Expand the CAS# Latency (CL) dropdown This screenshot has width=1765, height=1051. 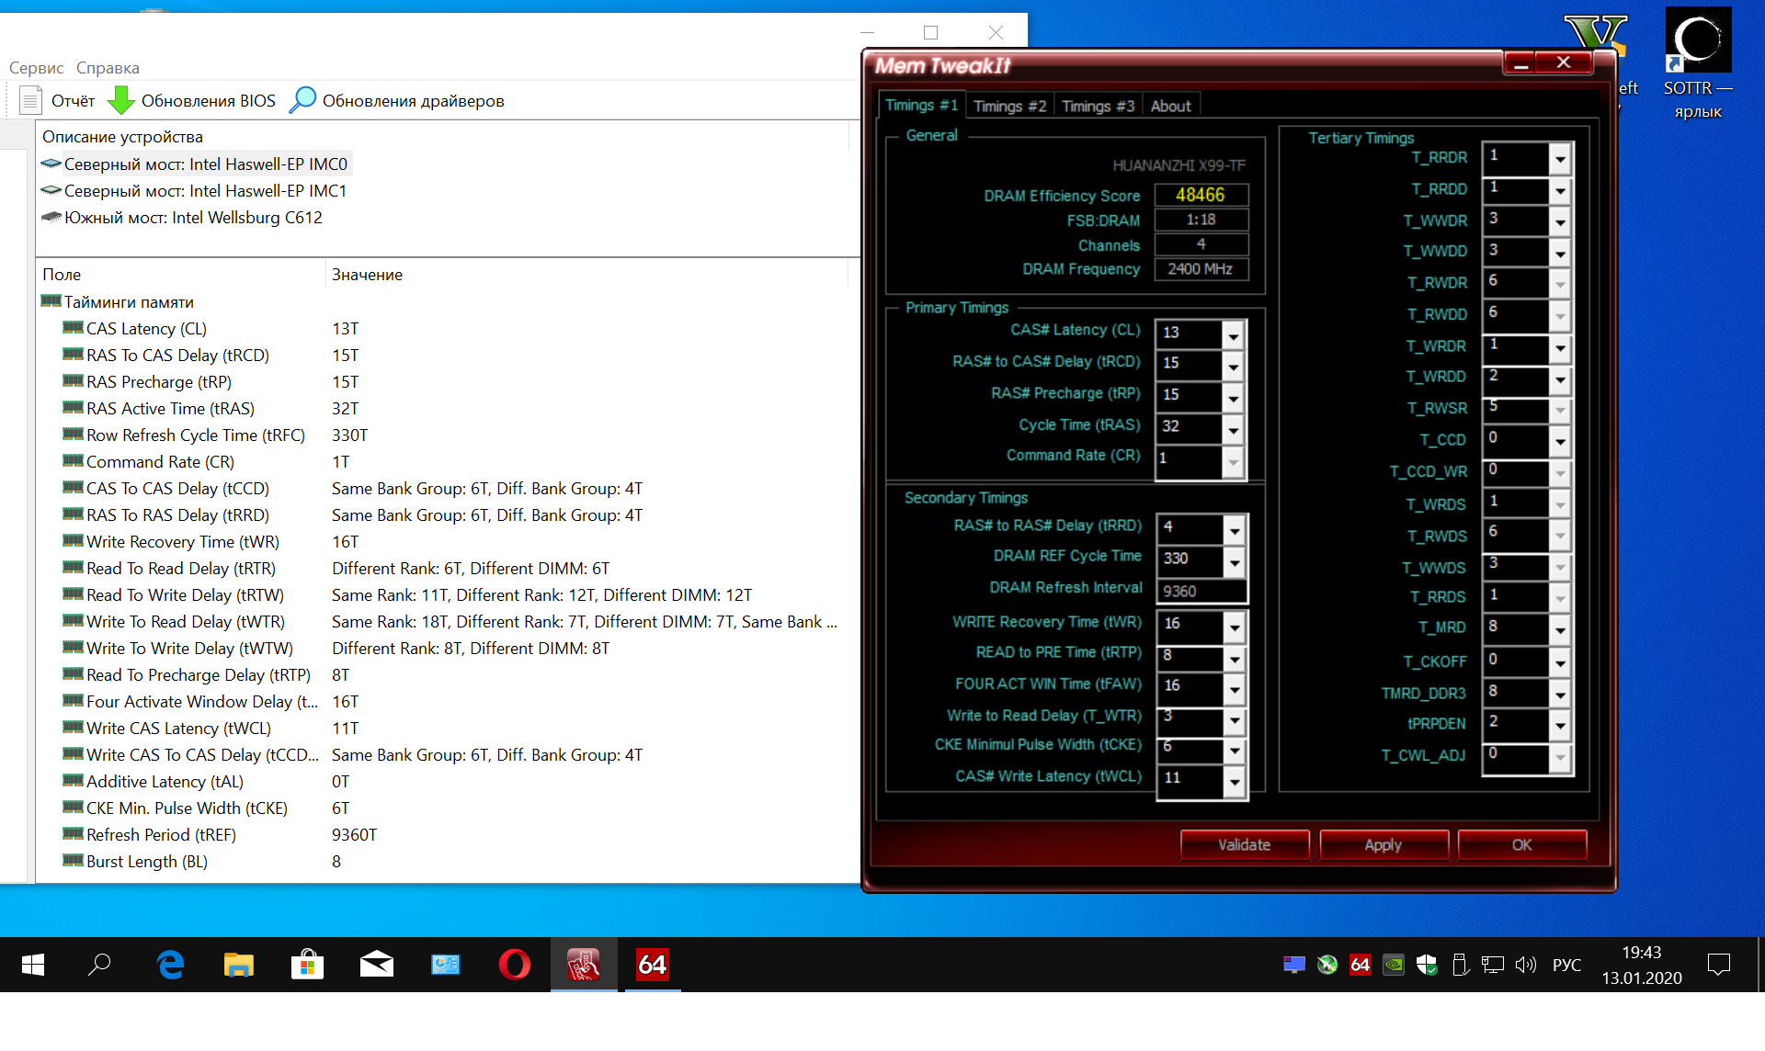[1234, 335]
